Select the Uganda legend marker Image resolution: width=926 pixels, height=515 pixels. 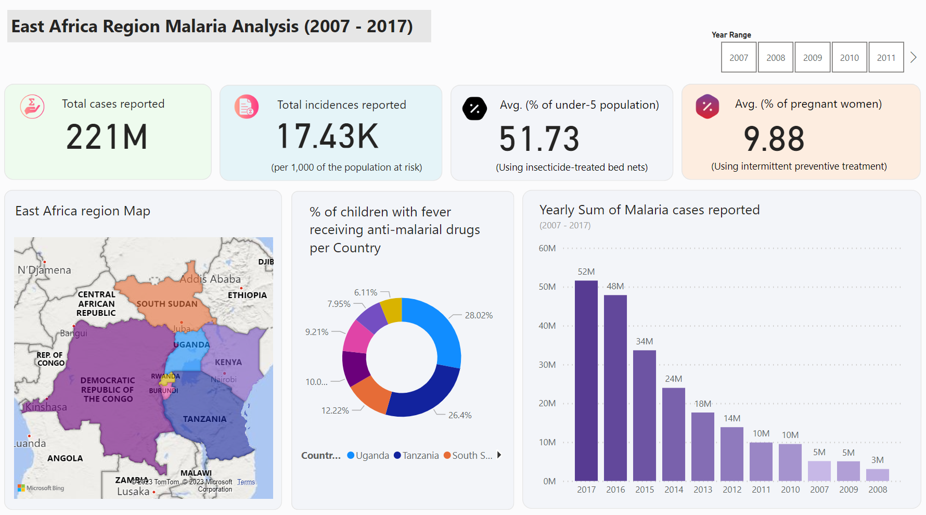coord(351,455)
